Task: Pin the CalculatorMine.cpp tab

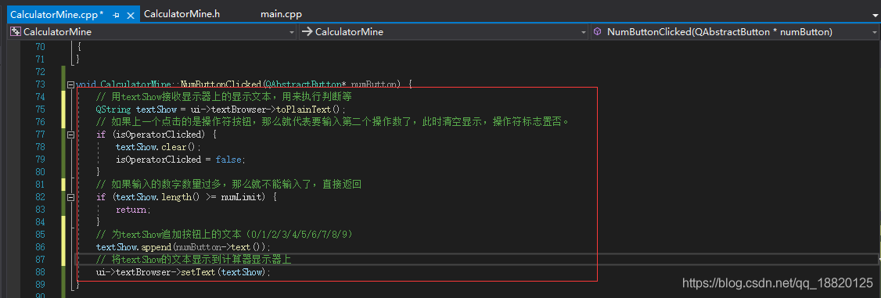Action: [x=116, y=15]
